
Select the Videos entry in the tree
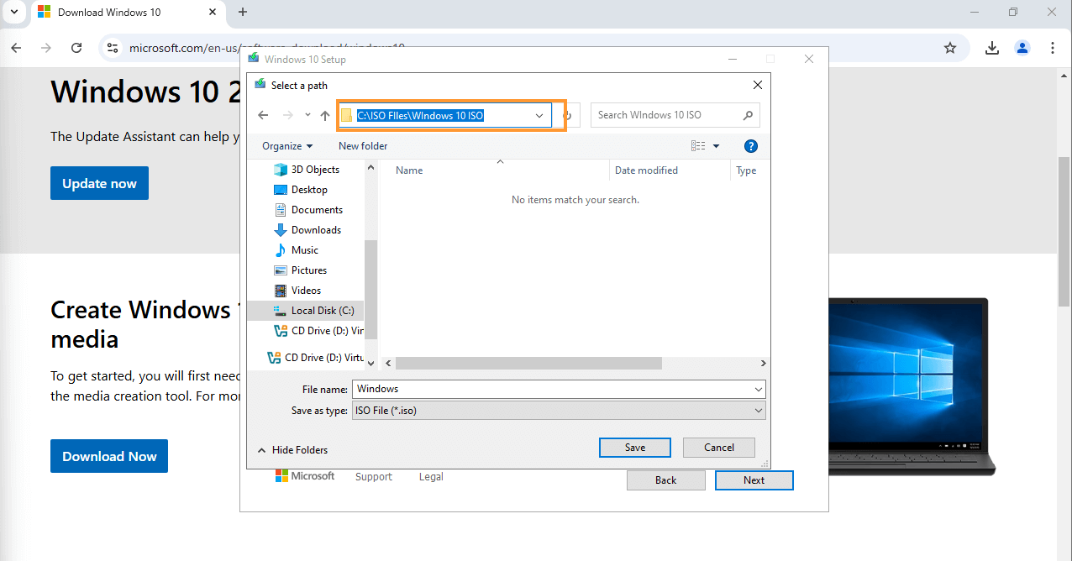[x=306, y=291]
